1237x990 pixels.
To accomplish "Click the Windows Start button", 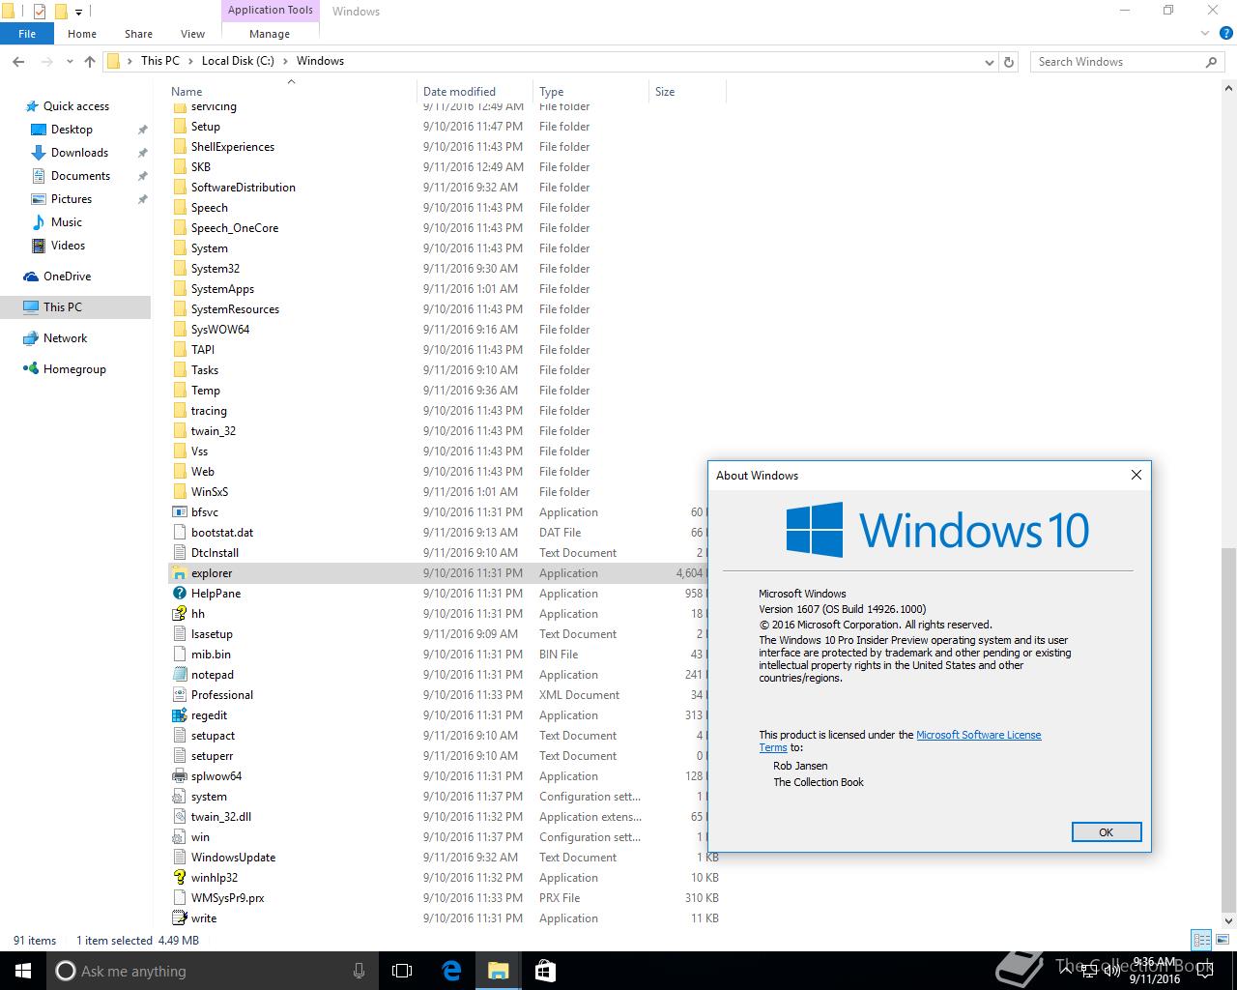I will (23, 971).
